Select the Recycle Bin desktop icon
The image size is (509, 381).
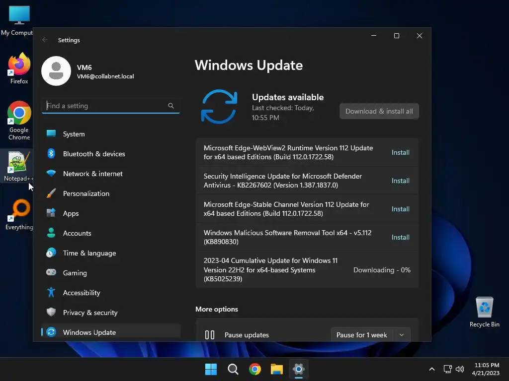click(484, 312)
